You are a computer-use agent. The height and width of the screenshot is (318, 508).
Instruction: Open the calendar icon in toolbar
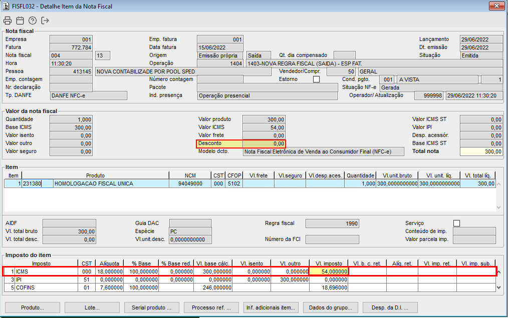20,20
